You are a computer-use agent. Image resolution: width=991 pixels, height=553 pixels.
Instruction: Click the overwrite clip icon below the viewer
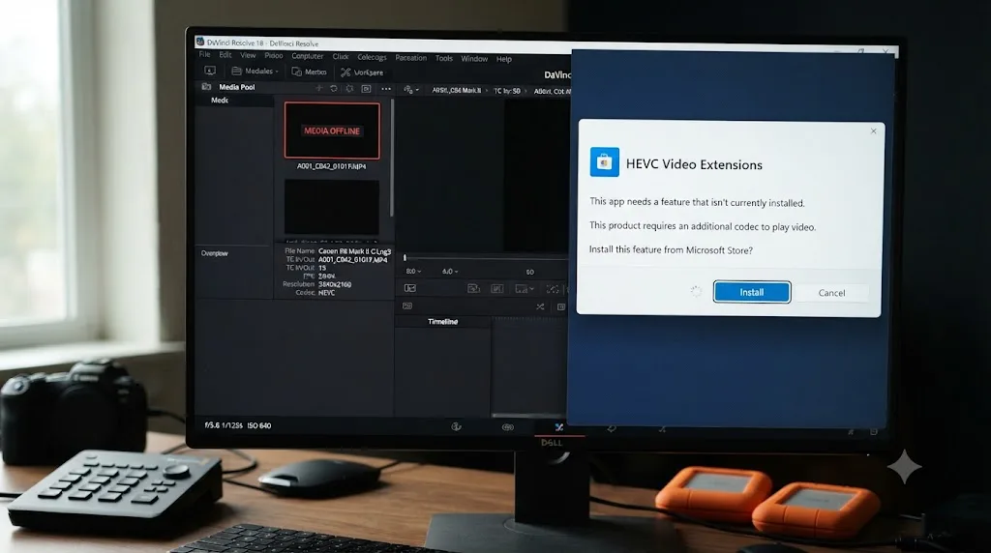pos(497,288)
